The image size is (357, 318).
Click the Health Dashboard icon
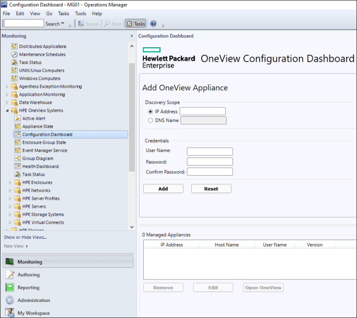click(18, 167)
